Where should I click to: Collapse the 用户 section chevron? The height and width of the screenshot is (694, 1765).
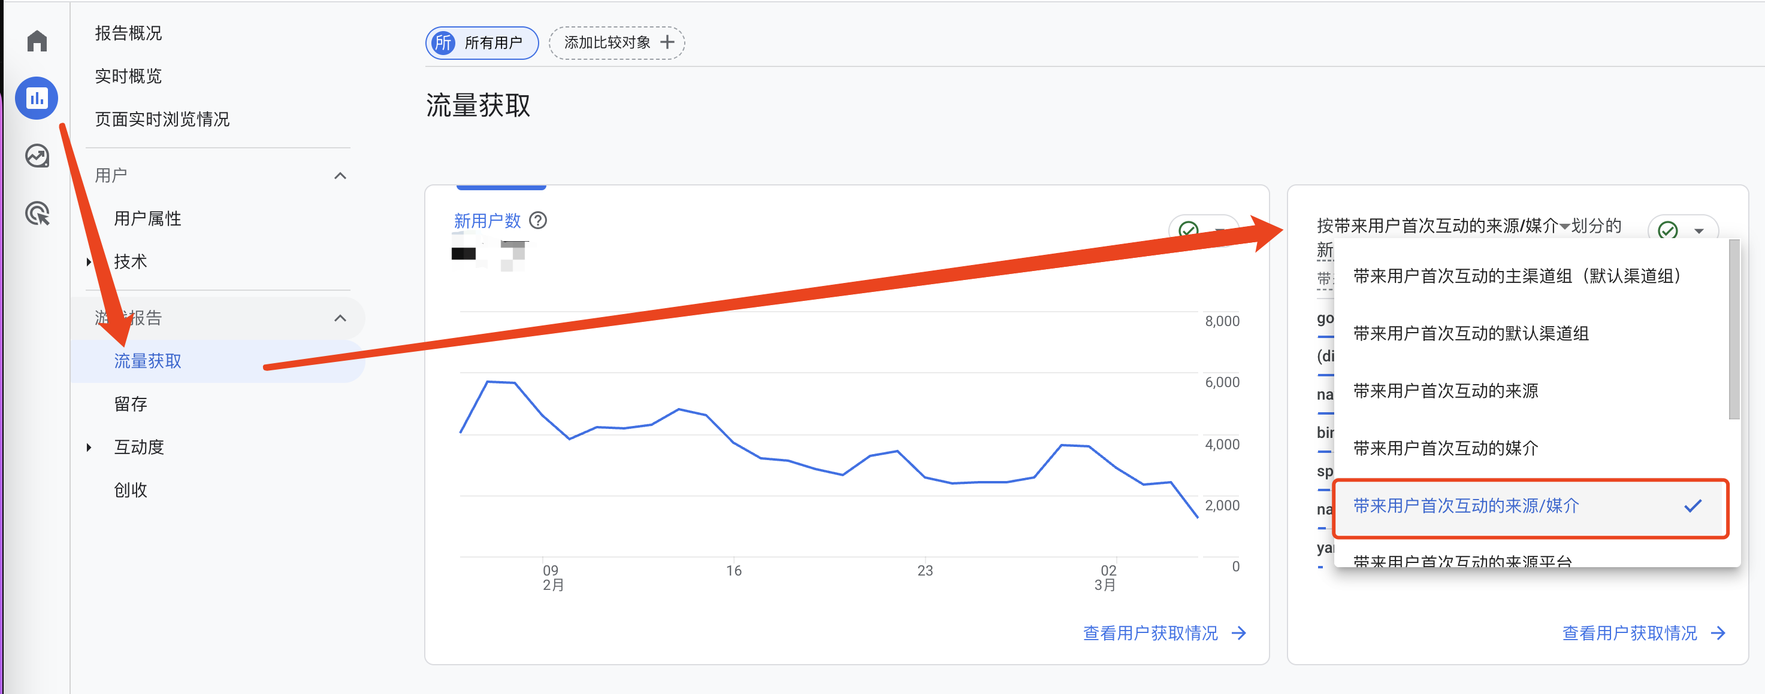[x=340, y=176]
